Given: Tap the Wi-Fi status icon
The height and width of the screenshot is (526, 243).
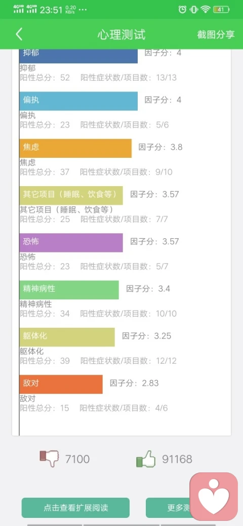Looking at the screenshot, I should (x=205, y=10).
